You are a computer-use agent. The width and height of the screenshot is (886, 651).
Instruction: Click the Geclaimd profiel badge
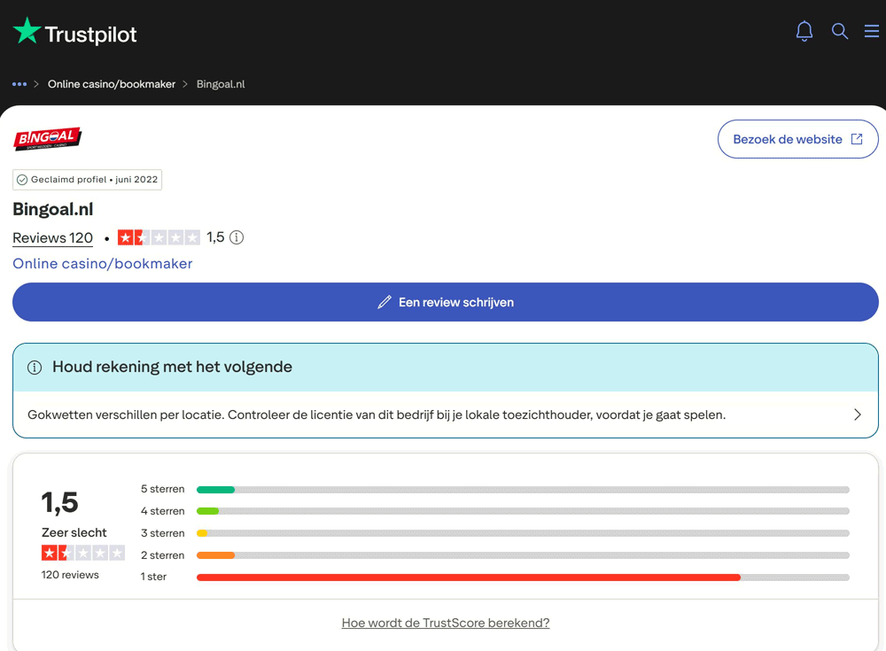pyautogui.click(x=87, y=180)
